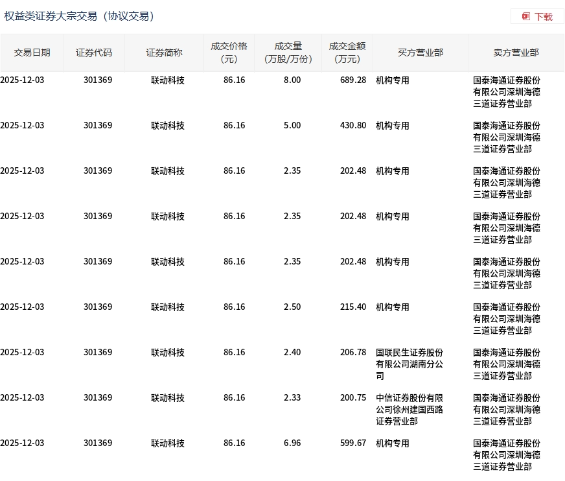The width and height of the screenshot is (565, 481).
Task: Click price 86.16 in the 6.96 volume row
Action: tap(234, 443)
